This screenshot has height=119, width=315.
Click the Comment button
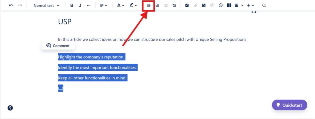pos(58,46)
